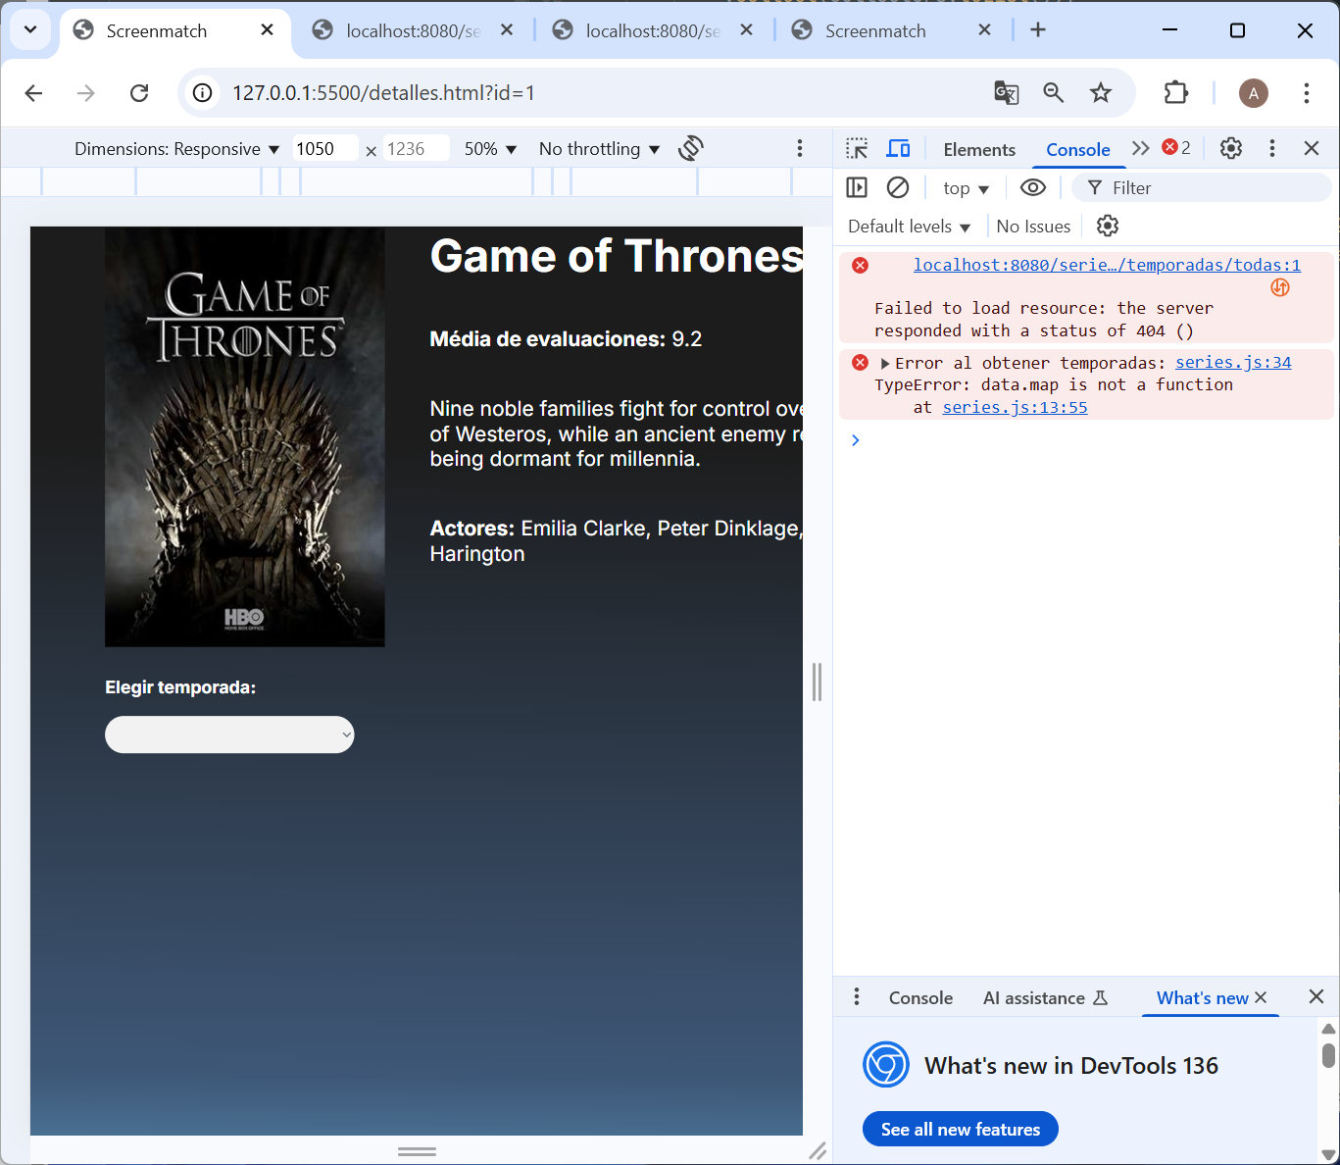The image size is (1340, 1165).
Task: Show more DevTools tabs chevron
Action: [1140, 148]
